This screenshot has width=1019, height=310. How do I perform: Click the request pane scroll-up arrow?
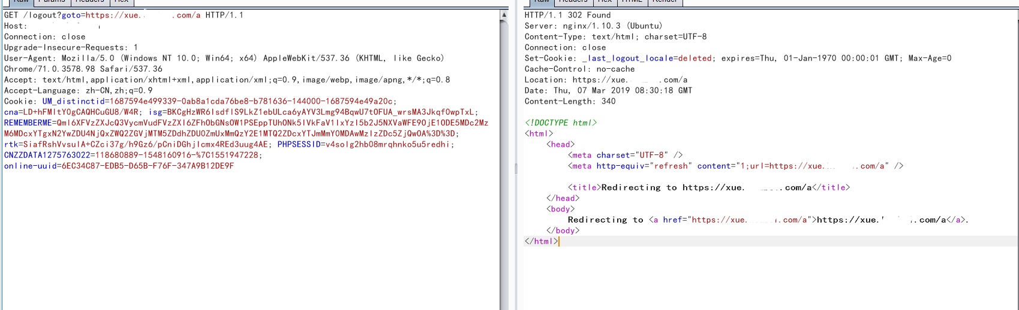click(504, 16)
